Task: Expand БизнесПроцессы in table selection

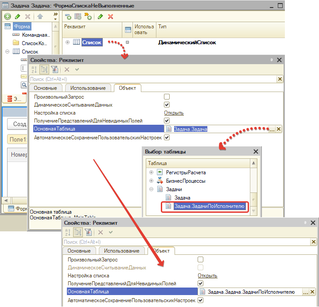Action: (x=151, y=180)
